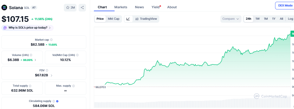The width and height of the screenshot is (294, 109).
Task: Expand Volume (24h) details chevron
Action: click(x=35, y=60)
